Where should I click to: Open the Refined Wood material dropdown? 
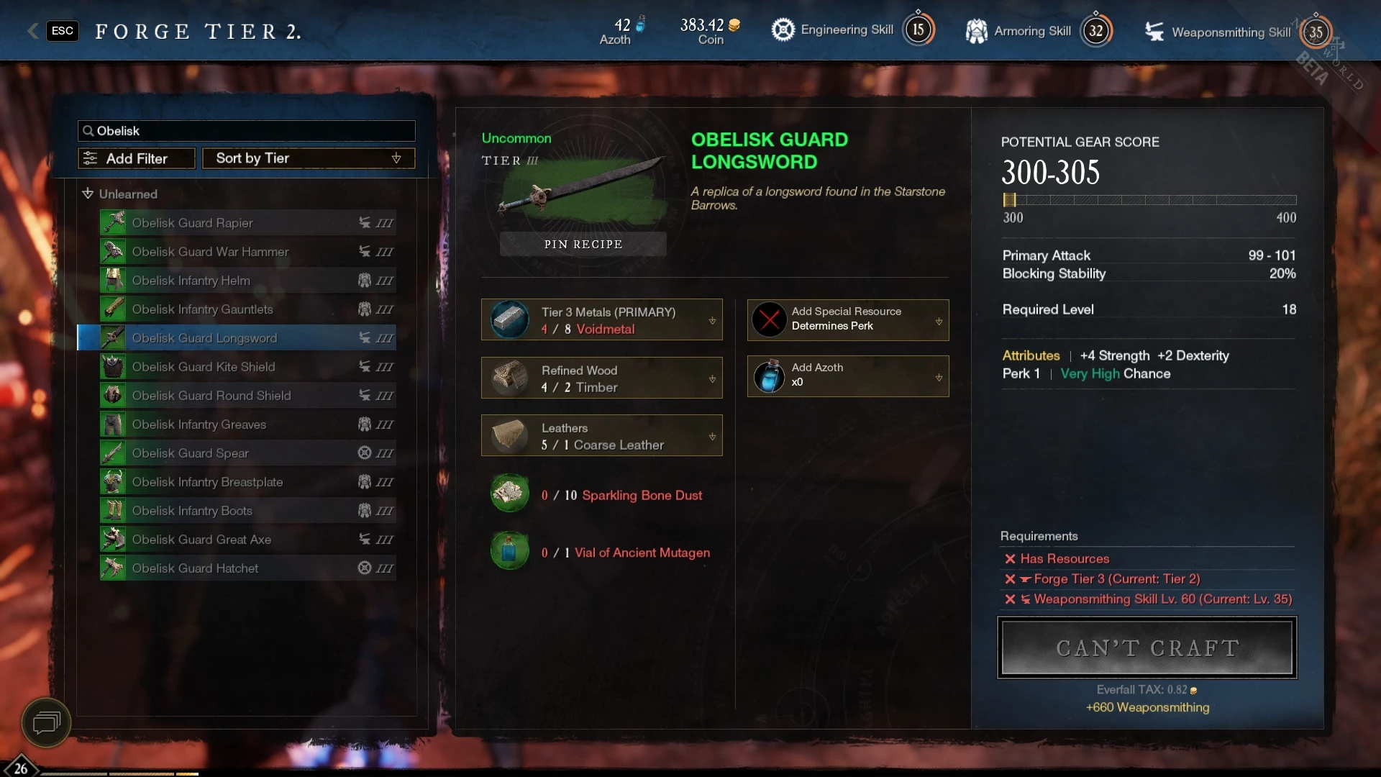tap(712, 378)
